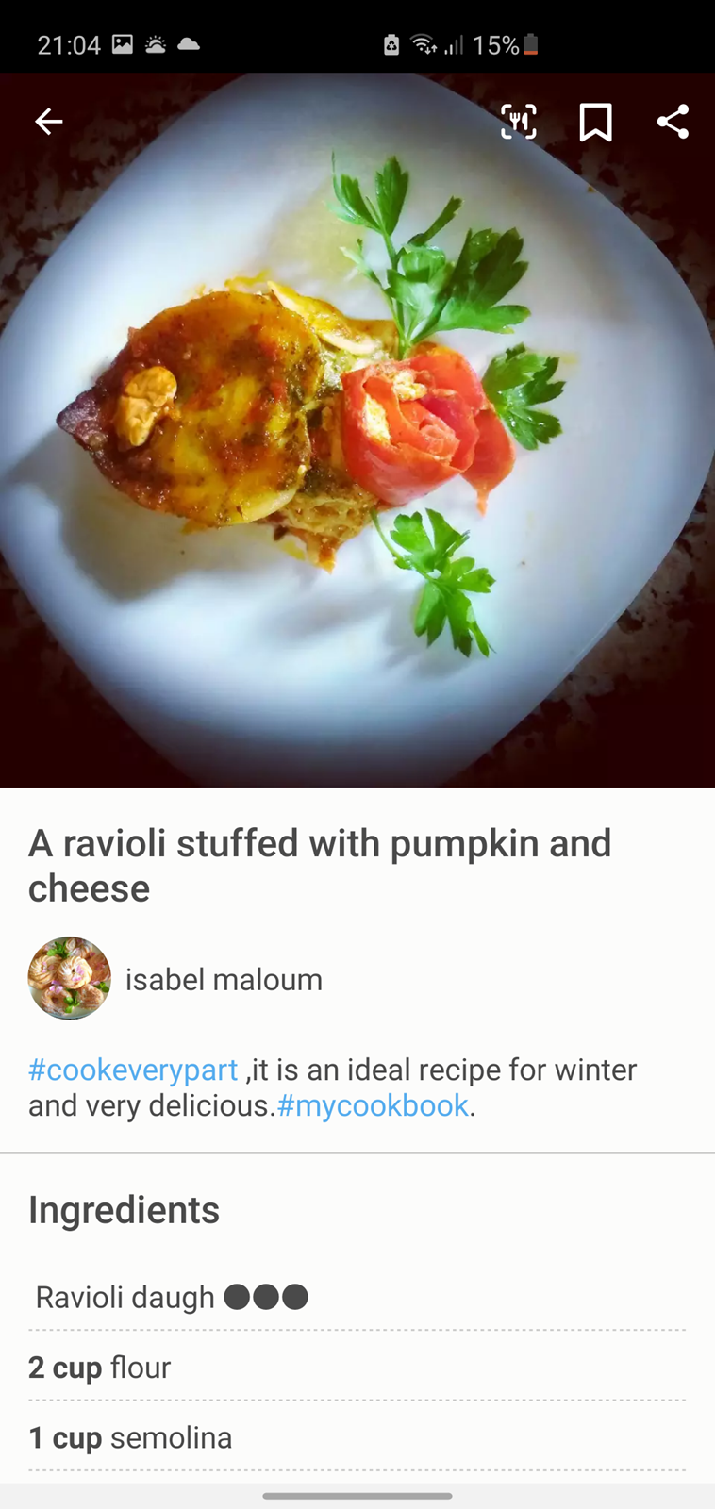Follow the #mycookbook hashtag link
Viewport: 715px width, 1509px height.
click(x=373, y=1105)
